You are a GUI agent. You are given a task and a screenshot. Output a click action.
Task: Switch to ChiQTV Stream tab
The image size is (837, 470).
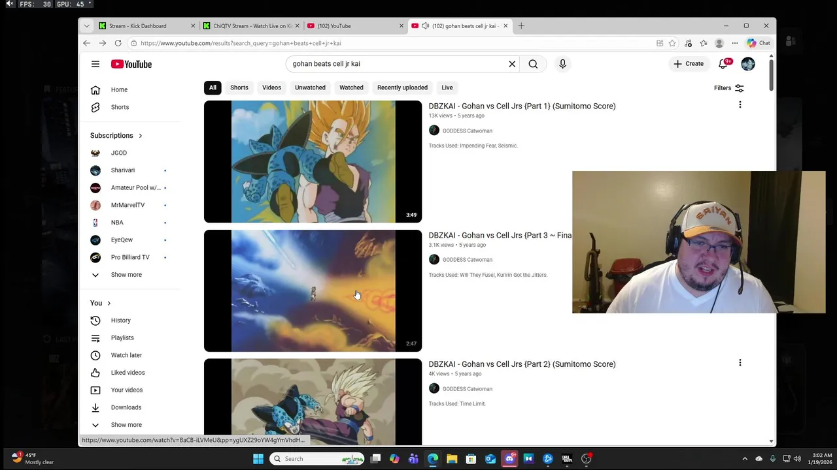point(251,26)
